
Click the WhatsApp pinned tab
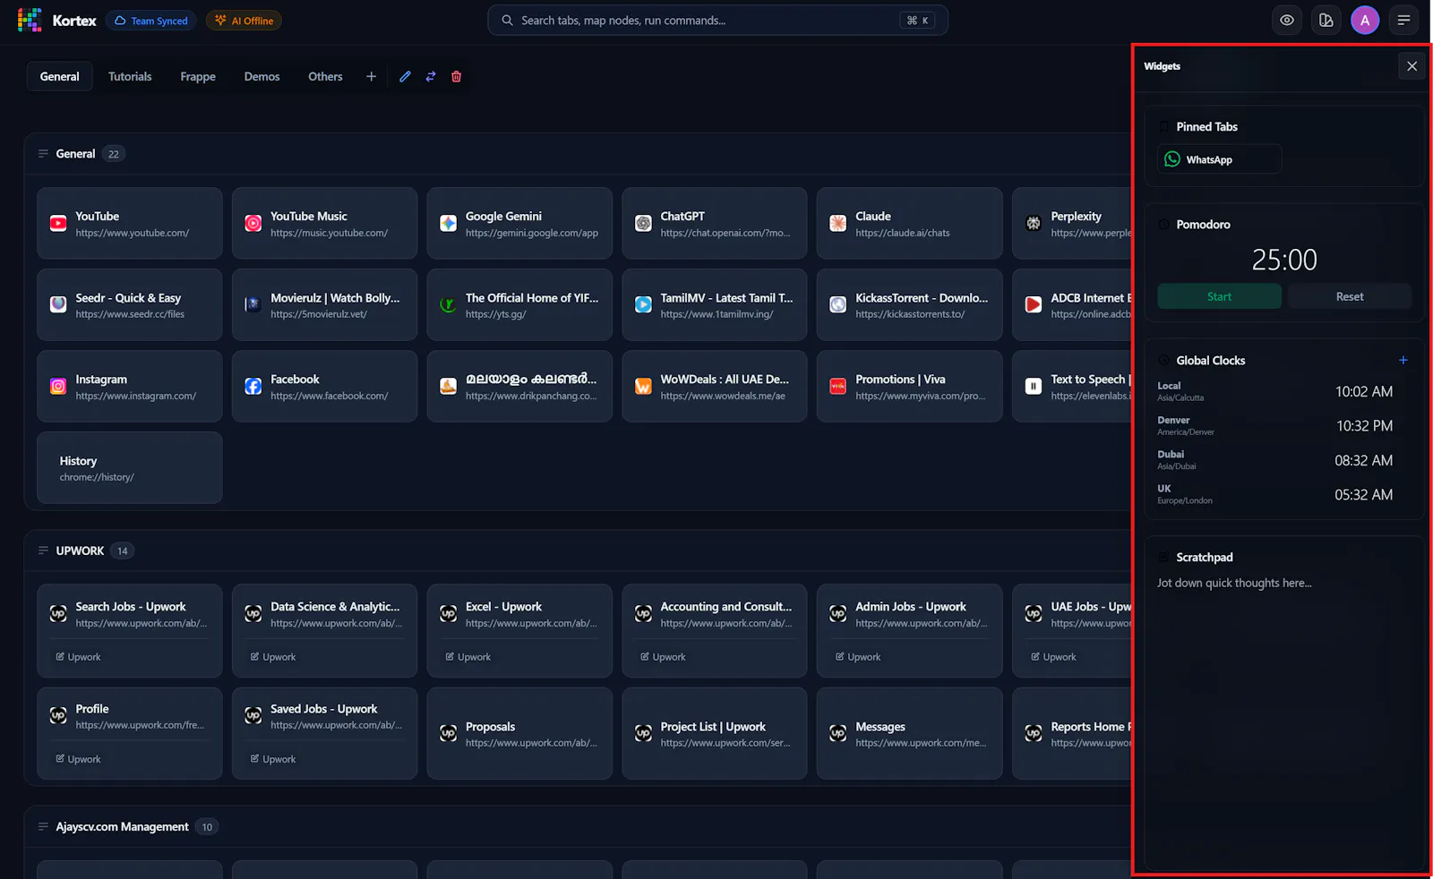[x=1219, y=159]
